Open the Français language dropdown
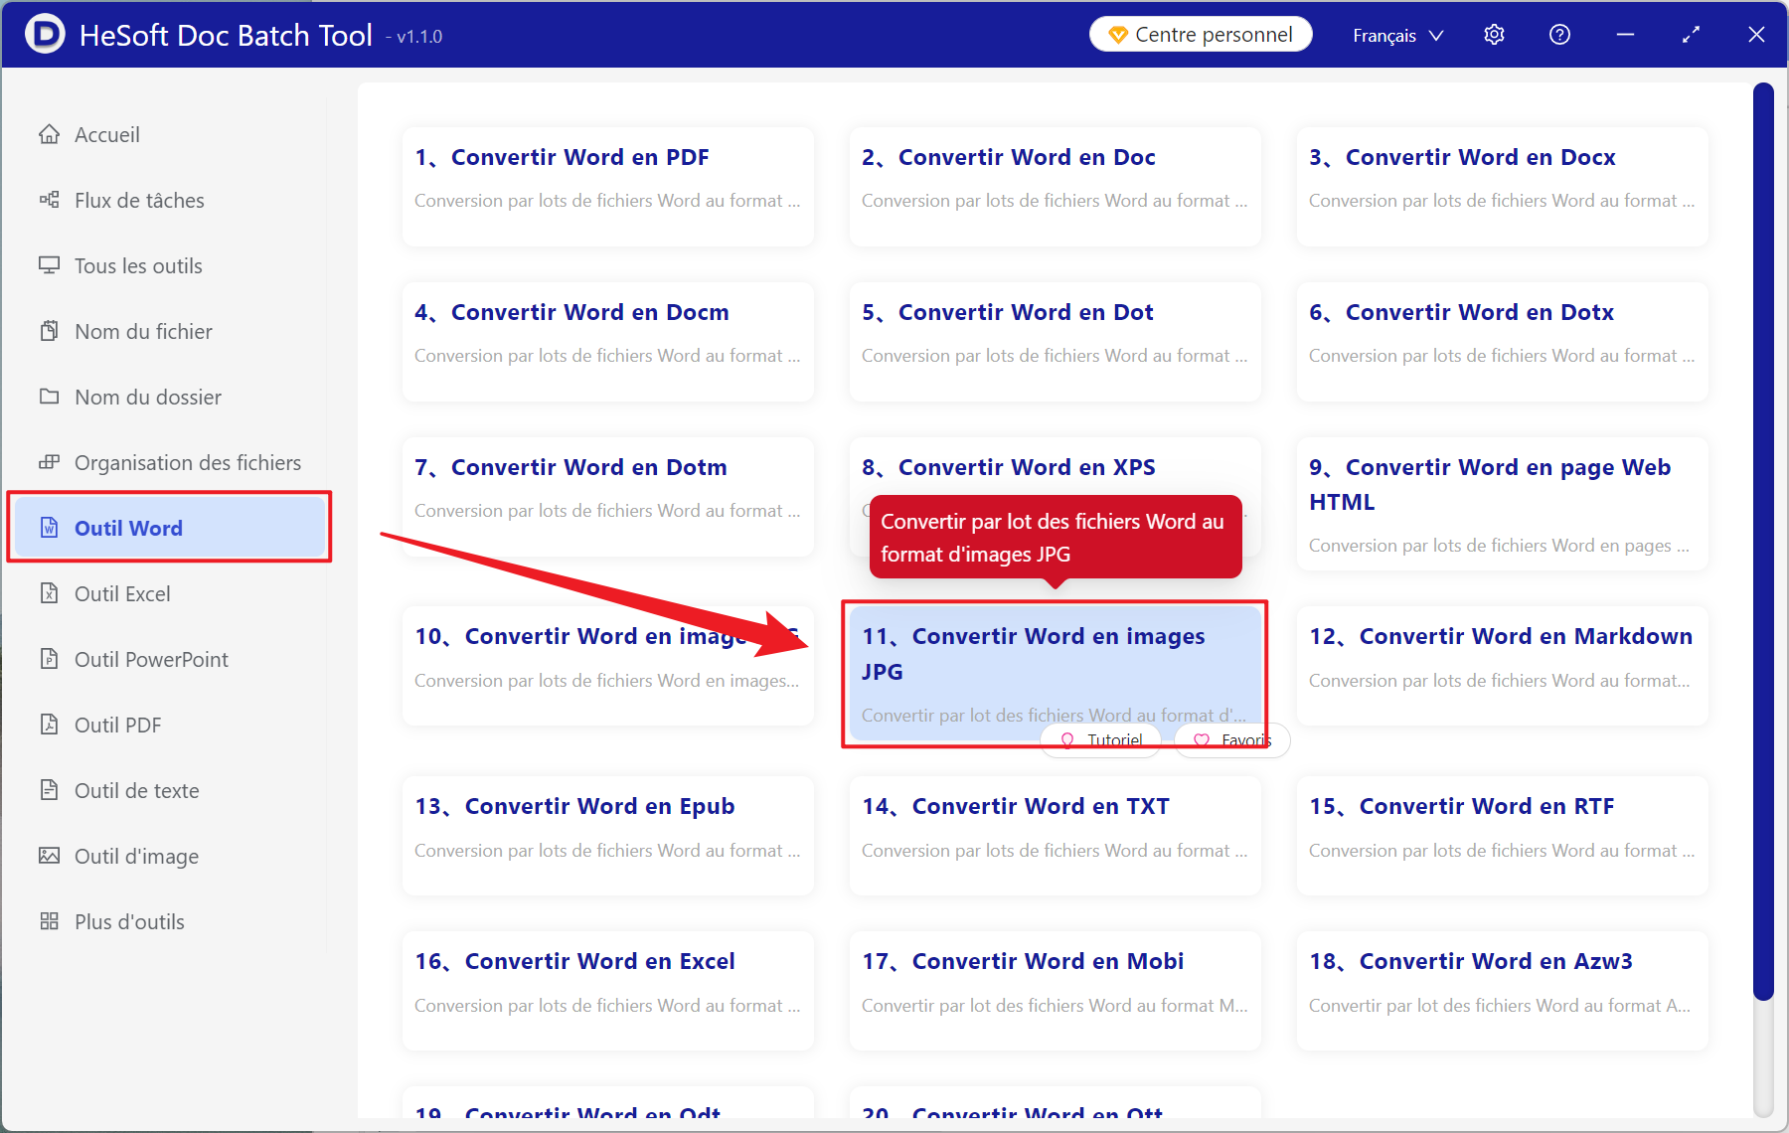The width and height of the screenshot is (1789, 1133). (1397, 36)
